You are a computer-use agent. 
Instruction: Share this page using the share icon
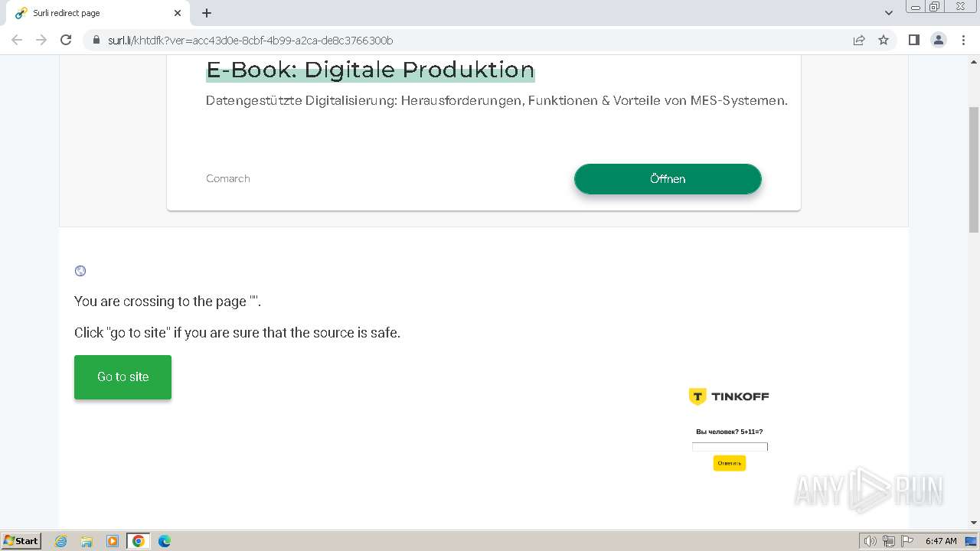(x=859, y=40)
